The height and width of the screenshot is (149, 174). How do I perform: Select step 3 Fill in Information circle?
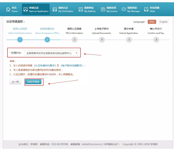74,40
